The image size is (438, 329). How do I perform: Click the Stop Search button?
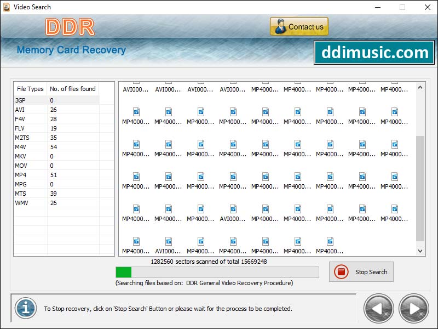click(x=361, y=272)
